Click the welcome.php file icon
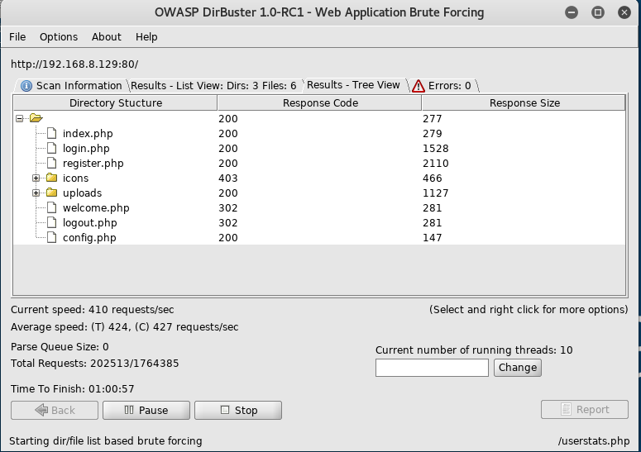The height and width of the screenshot is (452, 641). click(51, 207)
